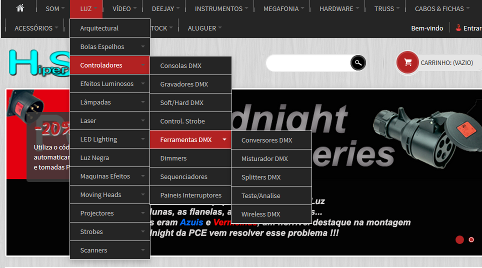482x268 pixels.
Task: Open the TRUSS menu
Action: pyautogui.click(x=386, y=8)
